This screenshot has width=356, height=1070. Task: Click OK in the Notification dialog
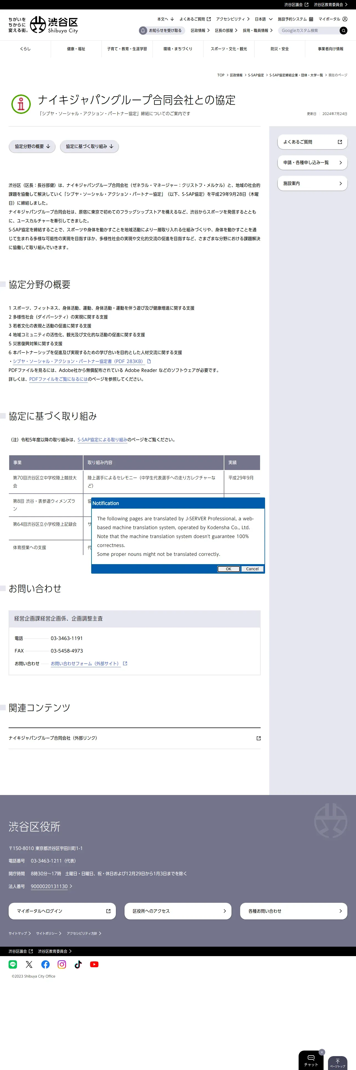click(229, 569)
